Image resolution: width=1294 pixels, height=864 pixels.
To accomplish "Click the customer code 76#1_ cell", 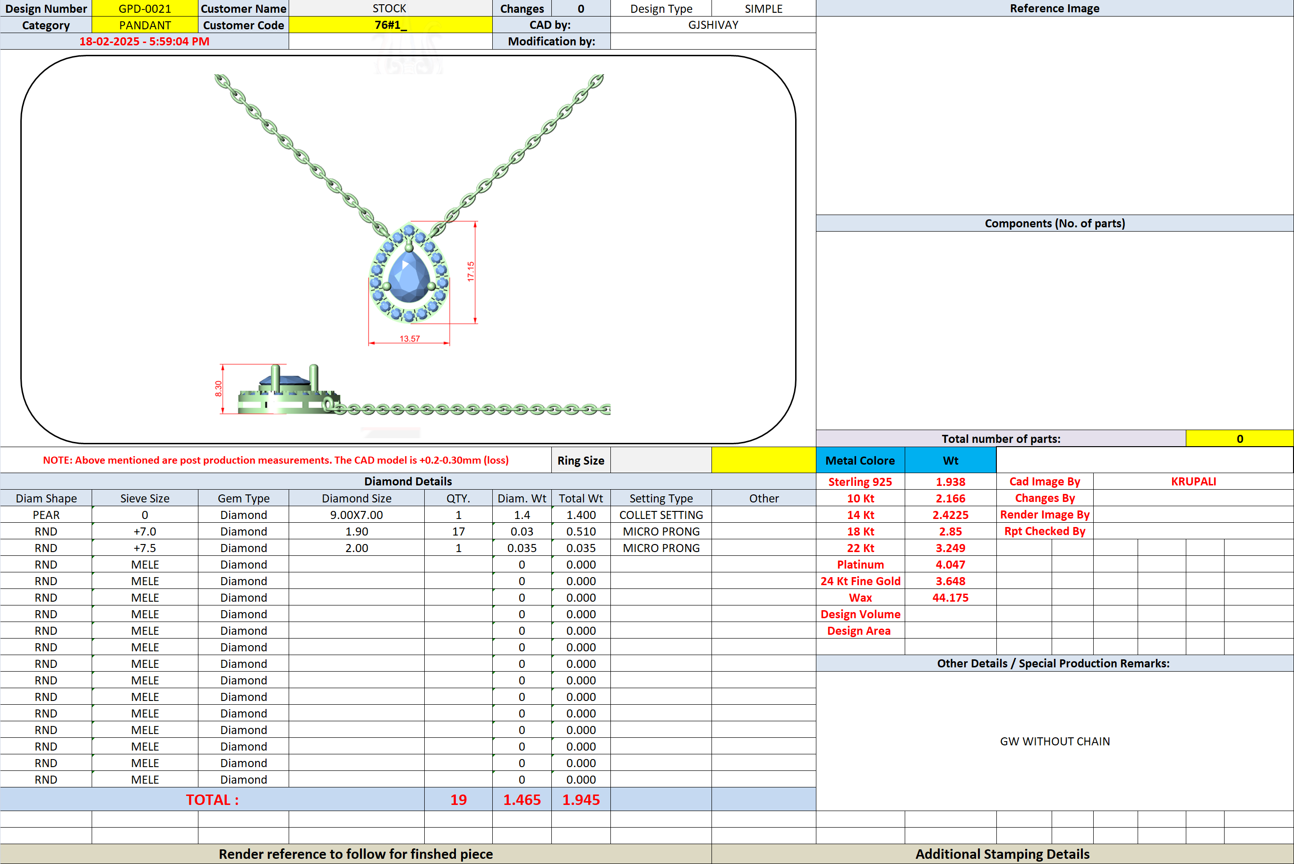I will [390, 25].
